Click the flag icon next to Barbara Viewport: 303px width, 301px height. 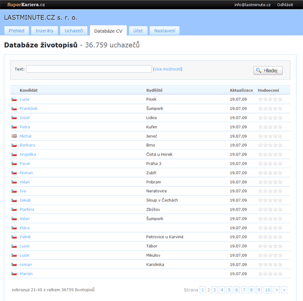pos(14,145)
